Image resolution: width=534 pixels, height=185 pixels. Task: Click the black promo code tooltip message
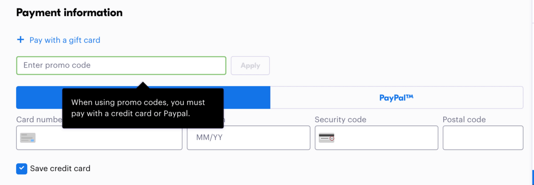(x=143, y=108)
